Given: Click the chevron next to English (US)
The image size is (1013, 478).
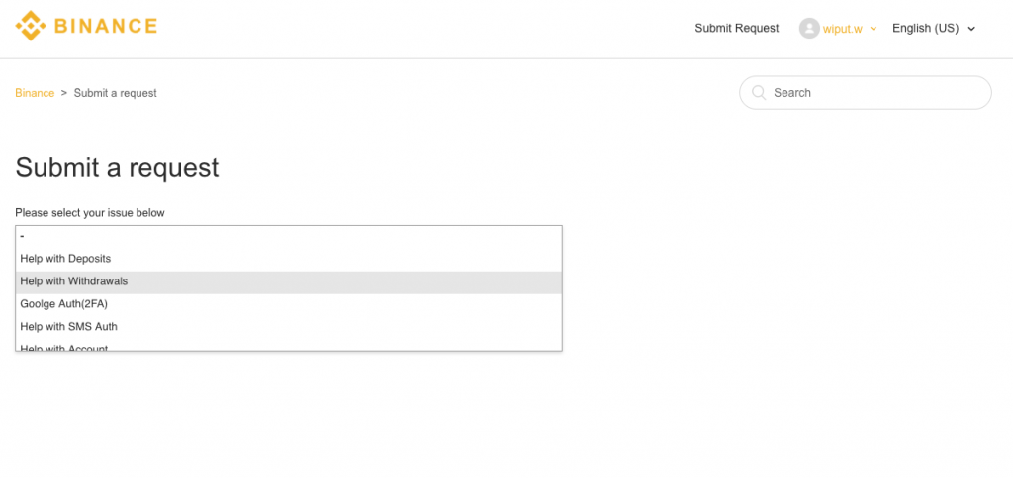Looking at the screenshot, I should (x=971, y=29).
